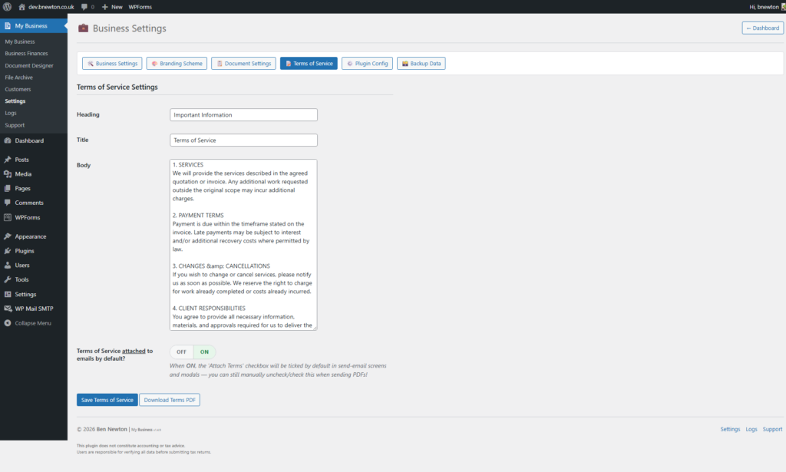Set attach terms toggle to ON

[204, 352]
